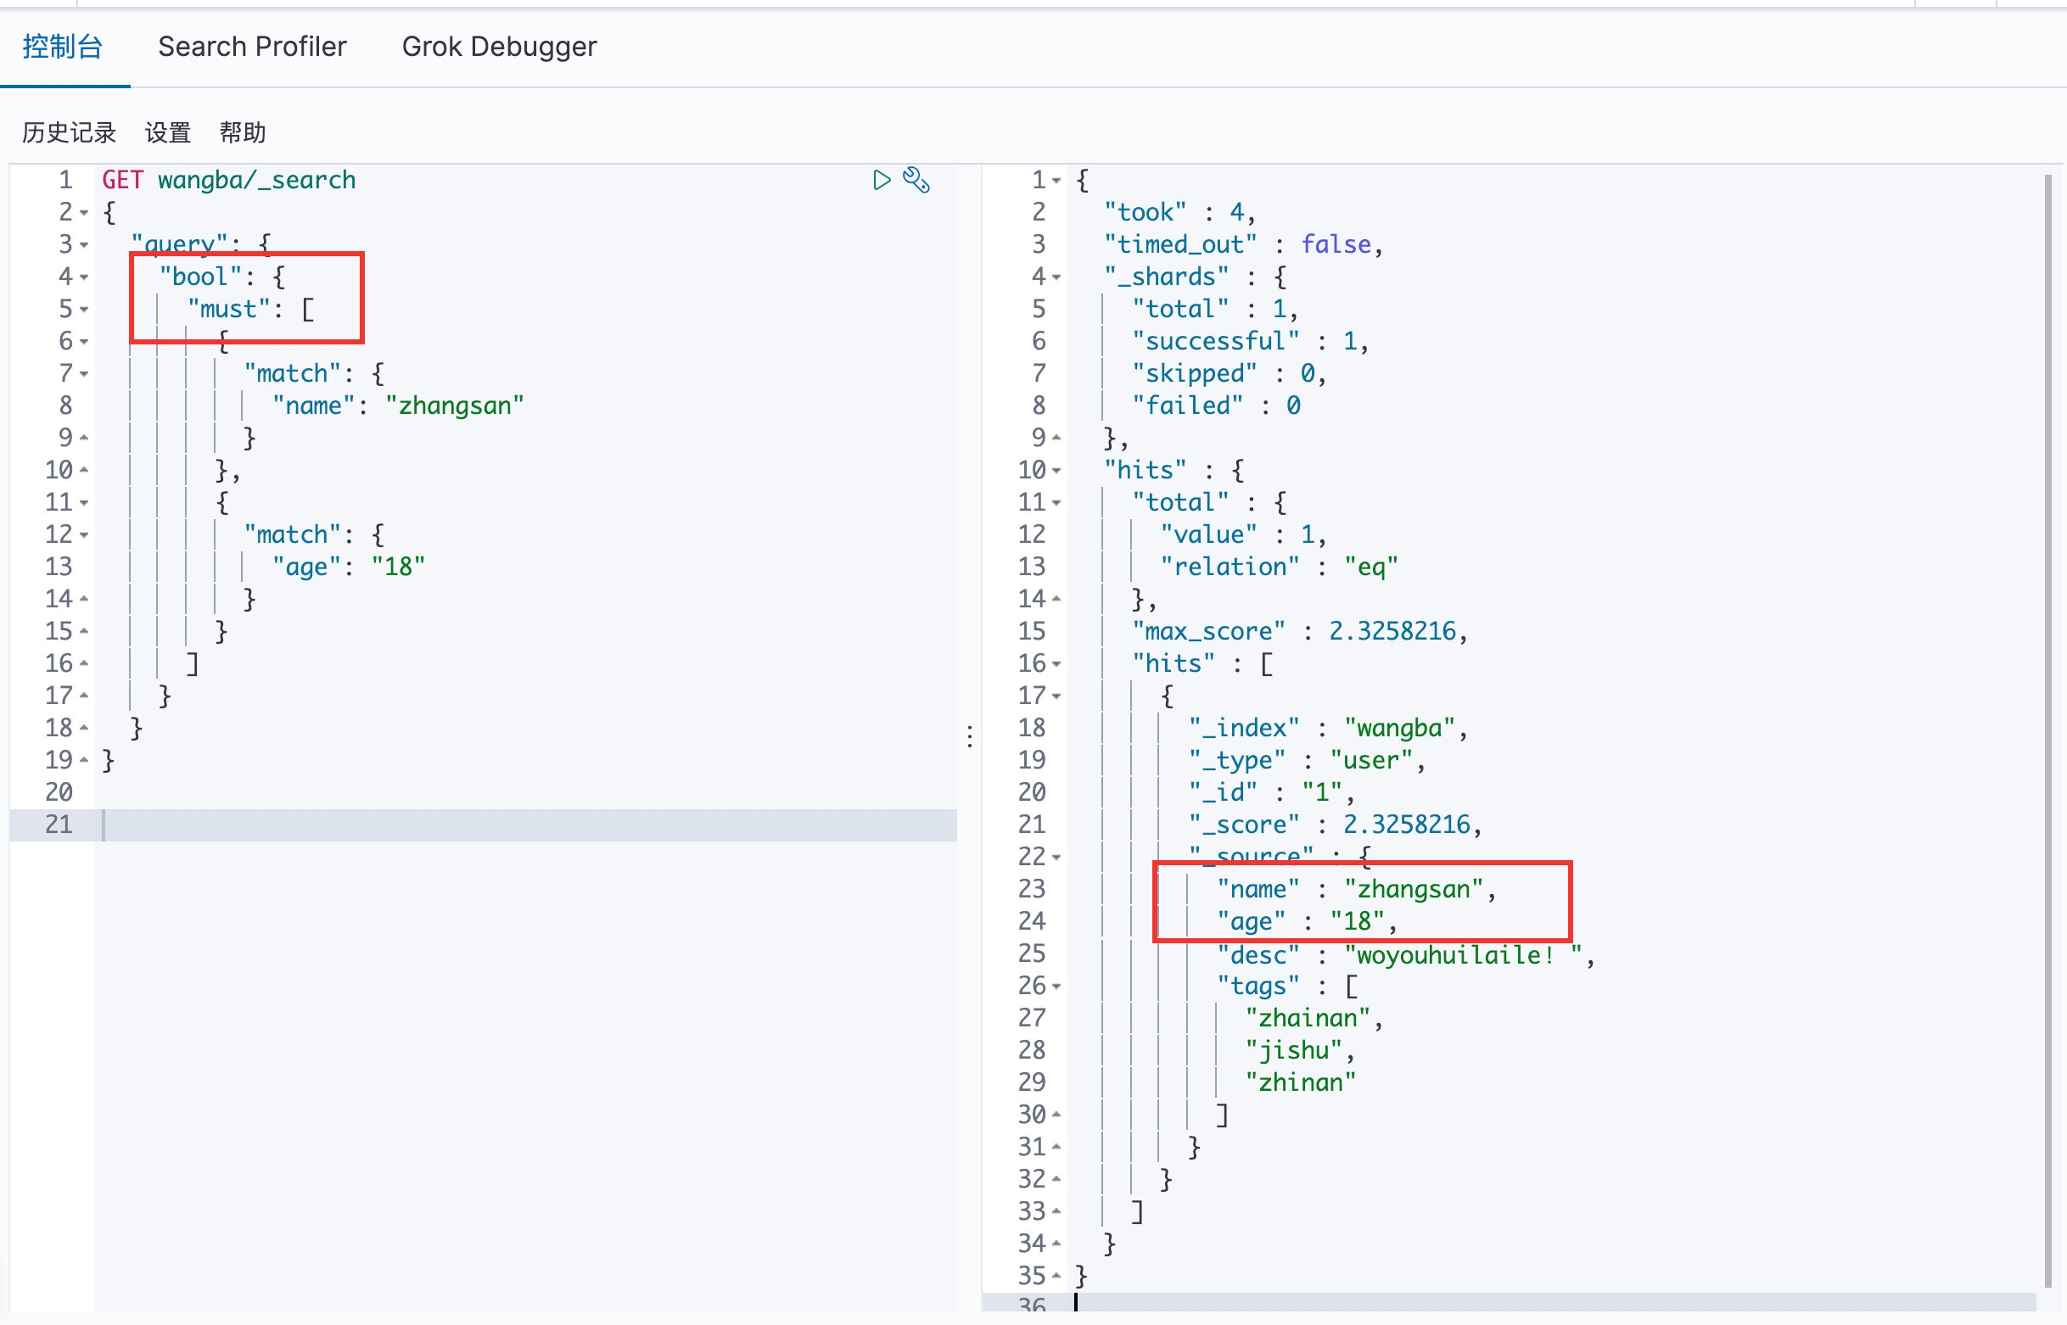Open the Grok Debugger tab
The width and height of the screenshot is (2067, 1325).
coord(499,47)
